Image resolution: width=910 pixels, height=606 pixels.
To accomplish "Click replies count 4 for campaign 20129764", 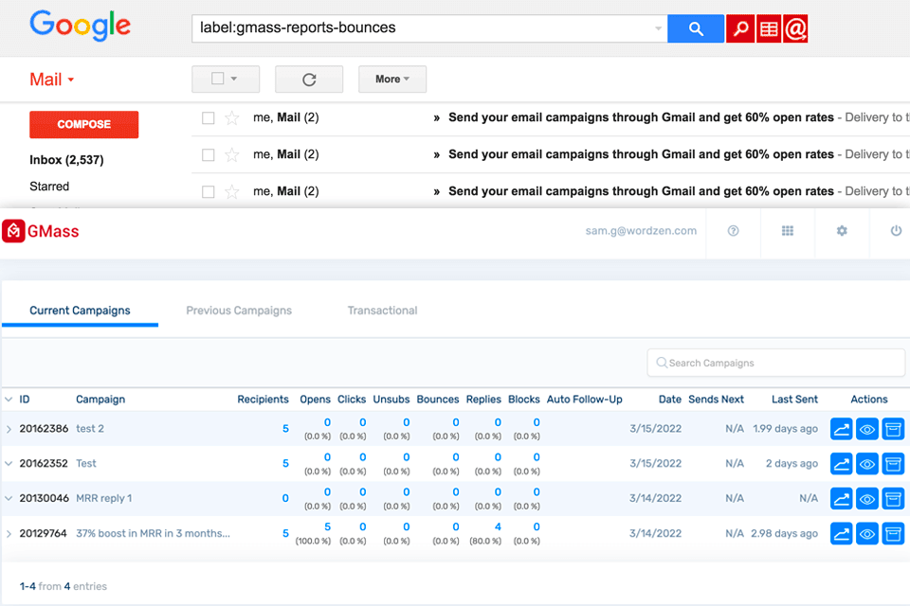I will pyautogui.click(x=498, y=527).
